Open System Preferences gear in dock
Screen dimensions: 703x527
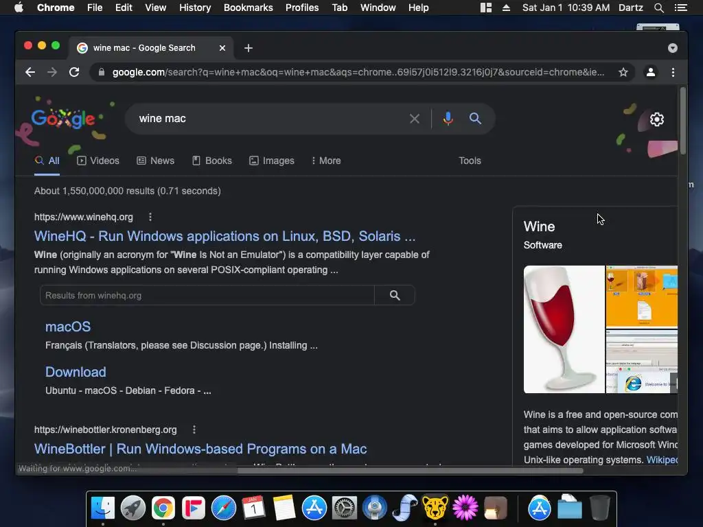pos(345,508)
